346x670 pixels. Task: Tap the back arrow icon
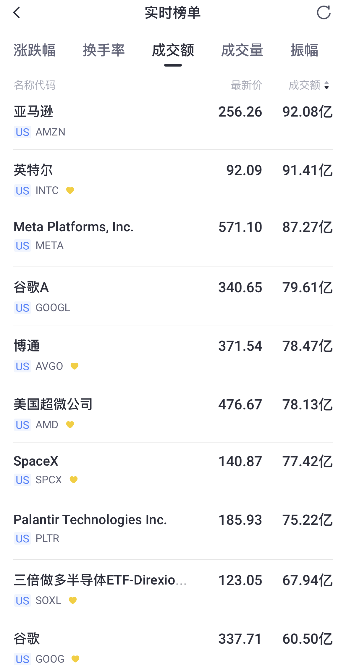click(x=17, y=13)
